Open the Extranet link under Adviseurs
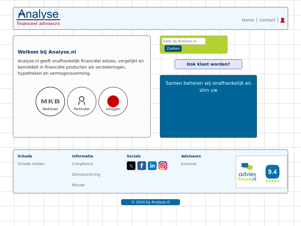The image size is (301, 226). click(x=189, y=164)
